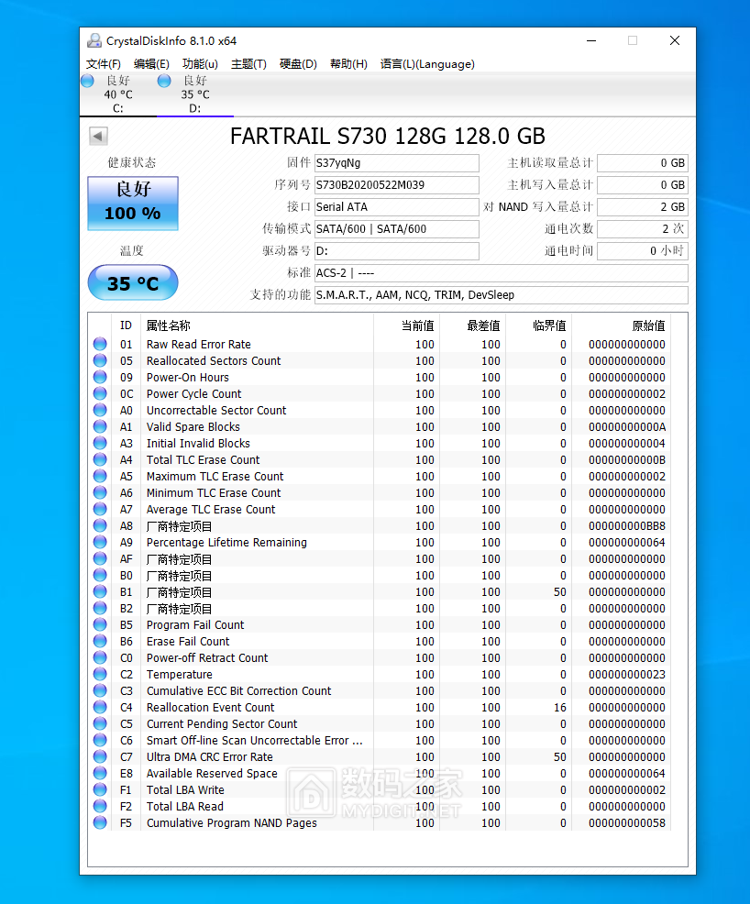Close the CrystalDiskInfo window
The image size is (750, 904).
pyautogui.click(x=675, y=40)
